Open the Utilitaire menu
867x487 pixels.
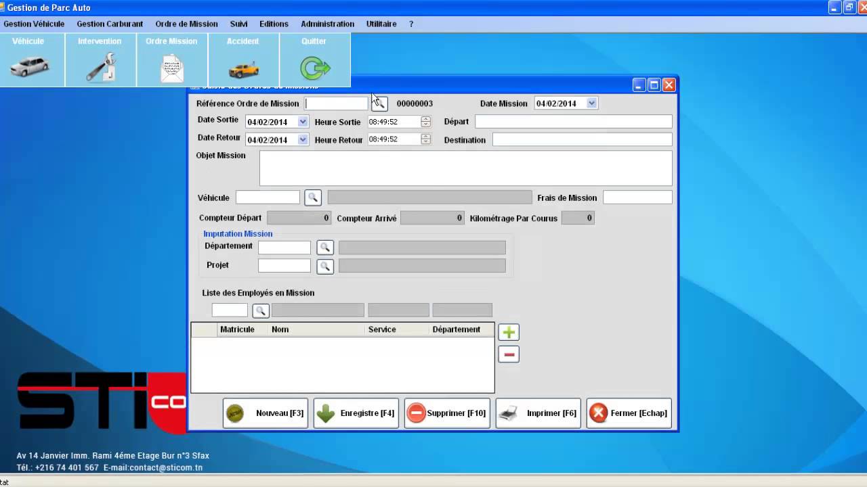381,24
